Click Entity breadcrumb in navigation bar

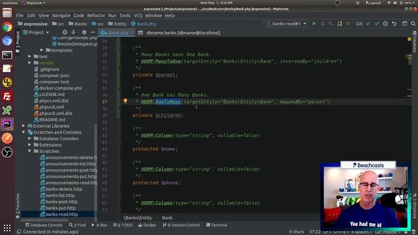118,24
